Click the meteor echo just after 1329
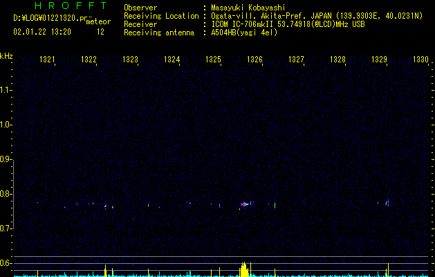The width and height of the screenshot is (435, 277). click(x=387, y=203)
